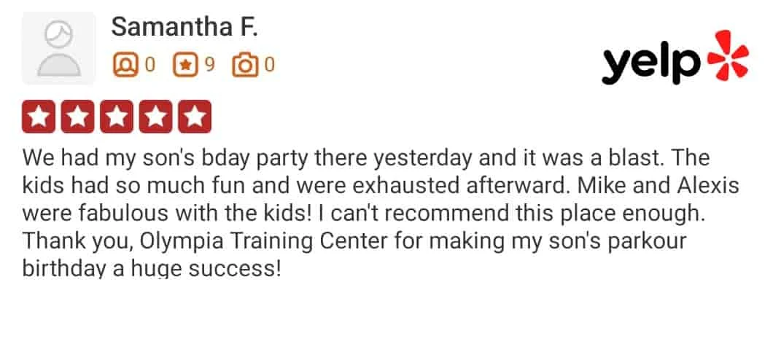Click the first line of the review text
The image size is (781, 341).
coord(366,158)
